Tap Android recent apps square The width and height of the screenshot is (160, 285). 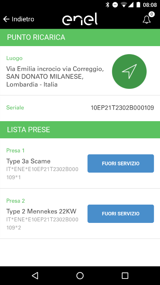pos(125,275)
